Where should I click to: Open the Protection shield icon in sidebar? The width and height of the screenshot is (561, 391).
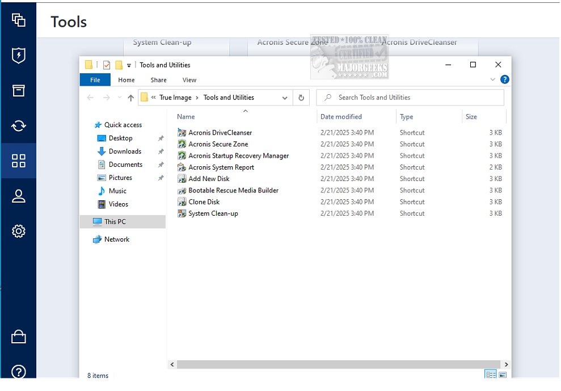pyautogui.click(x=19, y=56)
